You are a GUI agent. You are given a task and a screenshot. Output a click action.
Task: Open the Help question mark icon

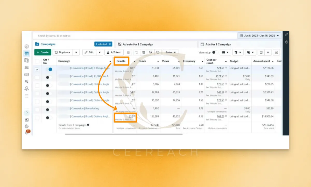26,113
